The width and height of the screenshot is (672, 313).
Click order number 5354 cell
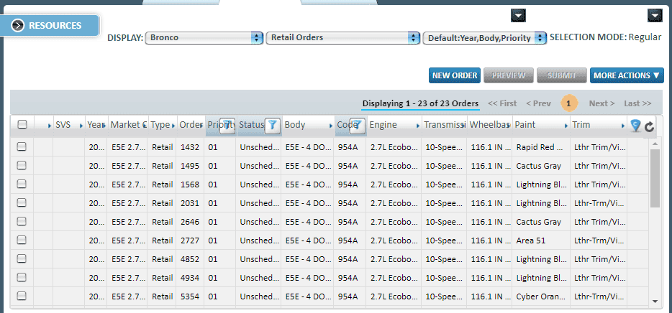pyautogui.click(x=190, y=296)
